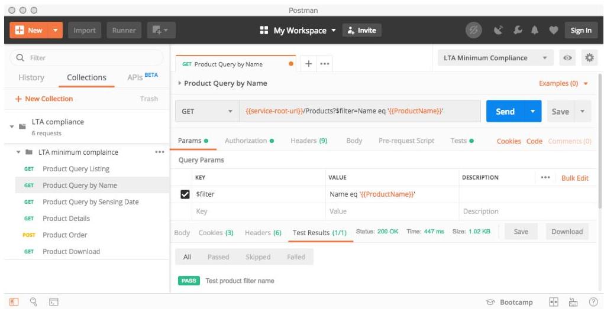The height and width of the screenshot is (309, 604).
Task: Switch to the Collections tab
Action: tap(86, 77)
